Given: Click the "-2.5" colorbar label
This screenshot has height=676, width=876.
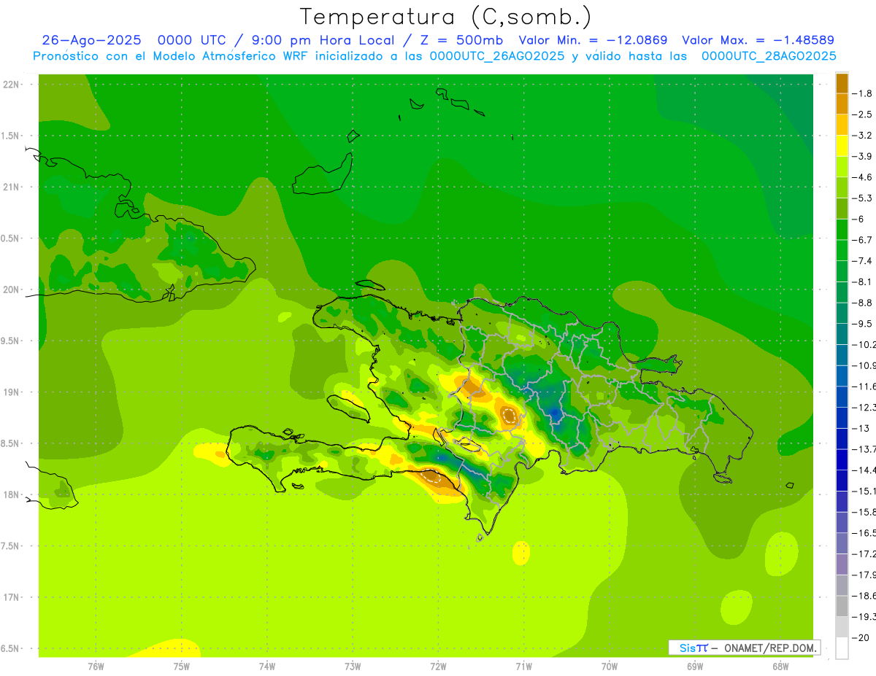Looking at the screenshot, I should pos(863,114).
